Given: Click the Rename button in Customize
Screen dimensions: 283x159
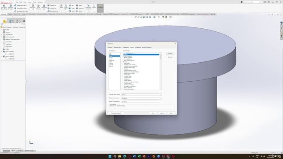Looking at the screenshot, I should 170,53.
